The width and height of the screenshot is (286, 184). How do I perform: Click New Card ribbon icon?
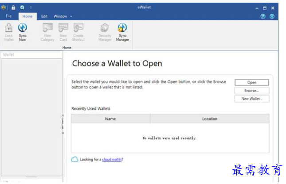click(63, 32)
